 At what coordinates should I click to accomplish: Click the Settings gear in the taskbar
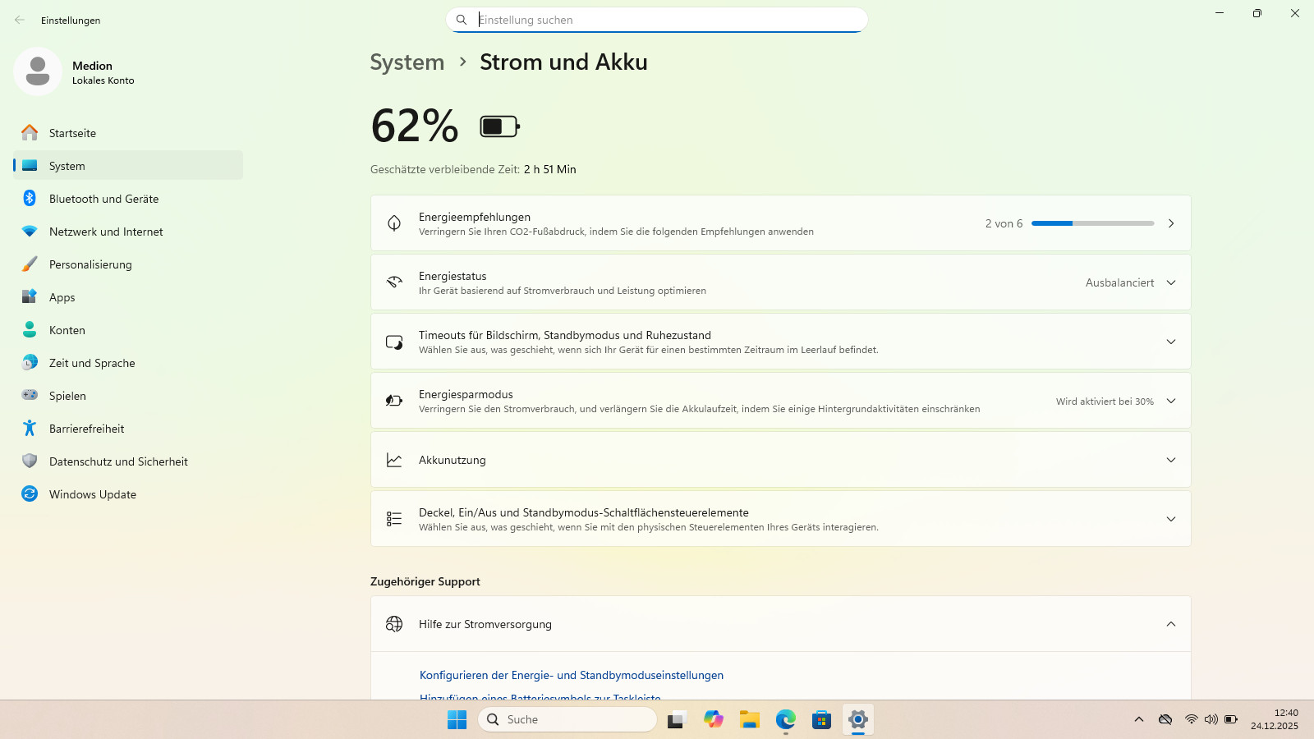858,719
